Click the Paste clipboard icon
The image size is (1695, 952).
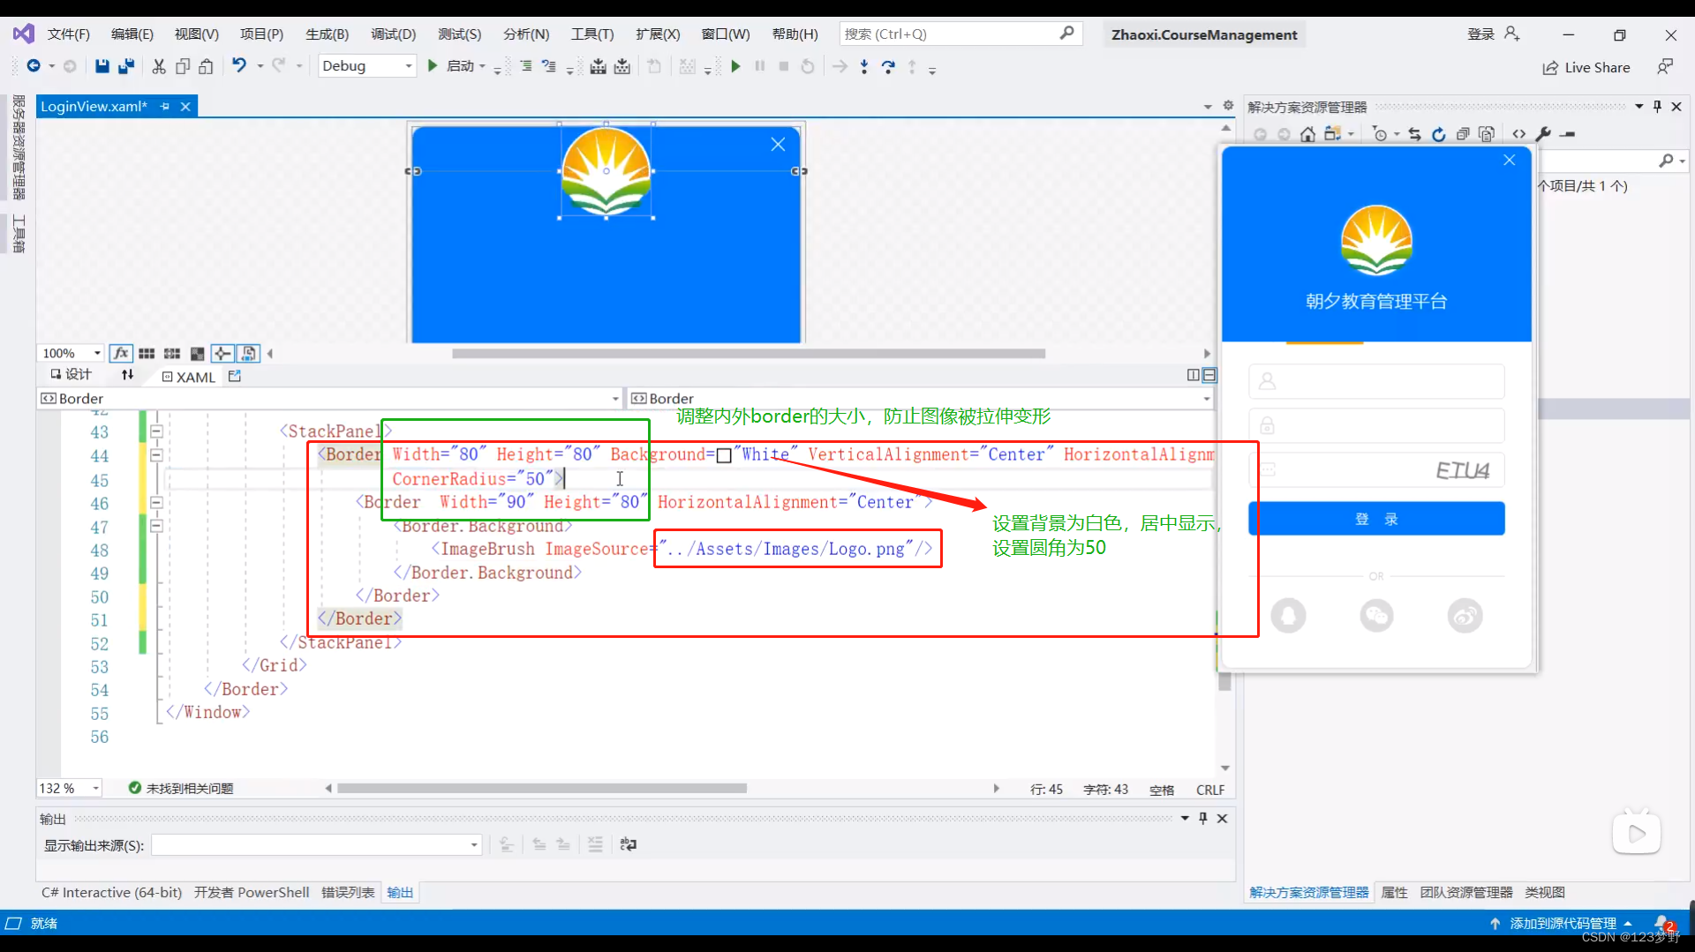pos(206,66)
